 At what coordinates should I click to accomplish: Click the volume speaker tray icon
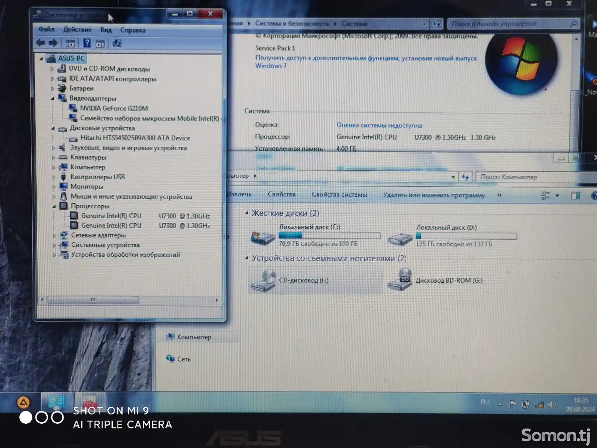click(552, 405)
